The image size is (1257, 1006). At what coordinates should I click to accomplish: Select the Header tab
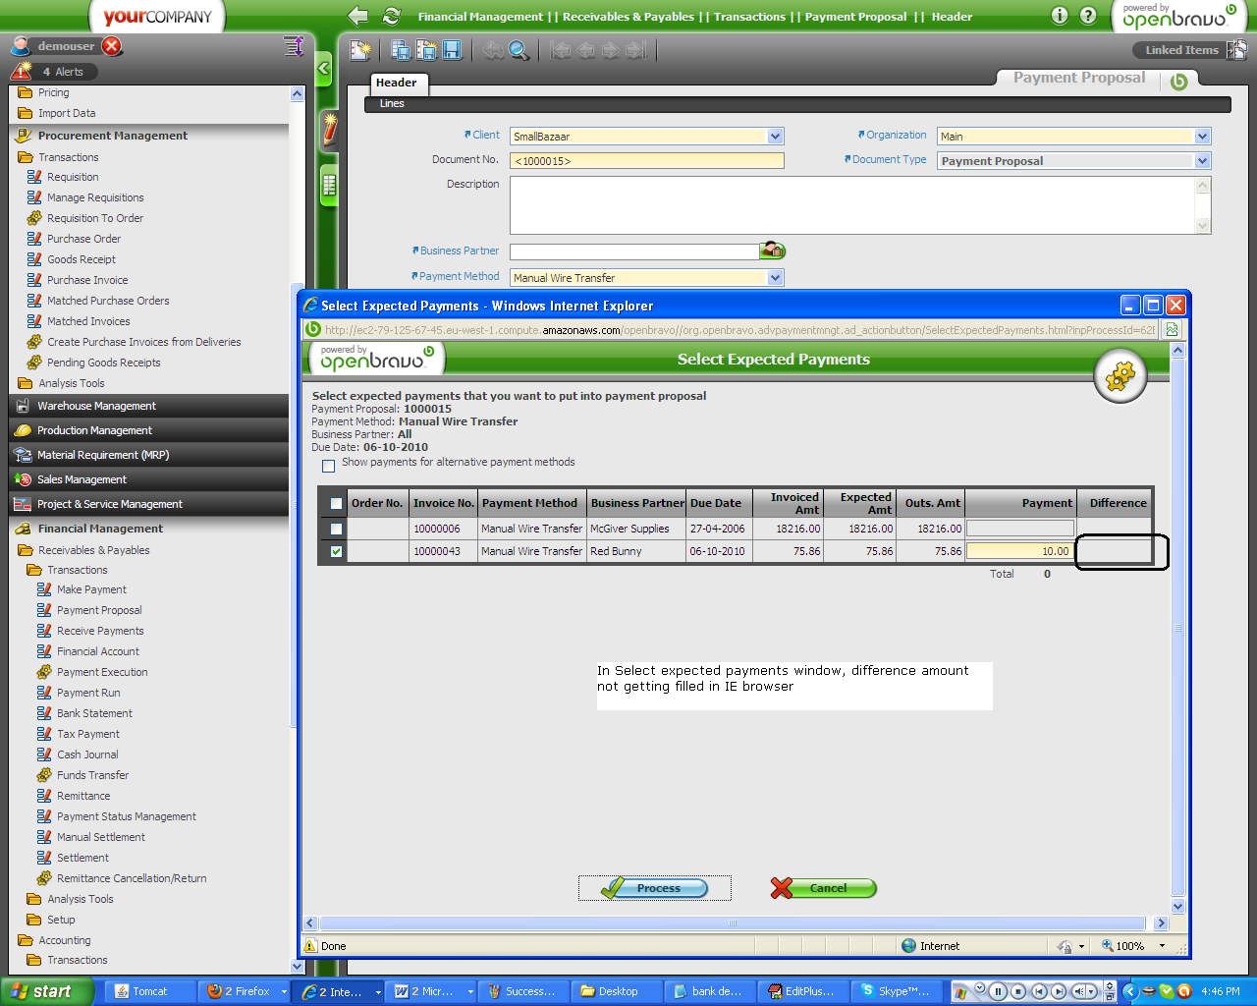click(397, 84)
